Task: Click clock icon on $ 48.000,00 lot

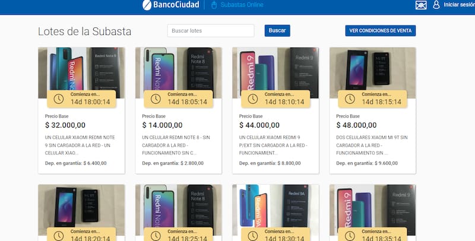Action: 350,99
